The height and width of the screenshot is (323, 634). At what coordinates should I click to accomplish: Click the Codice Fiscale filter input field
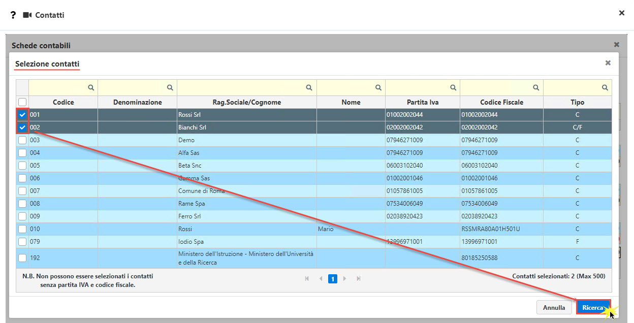501,87
